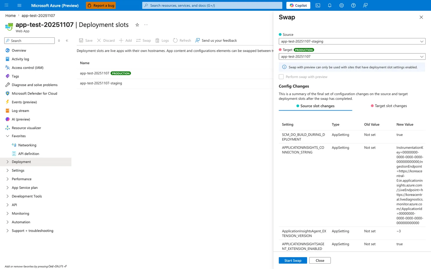Open Logs from the command bar

[x=162, y=40]
